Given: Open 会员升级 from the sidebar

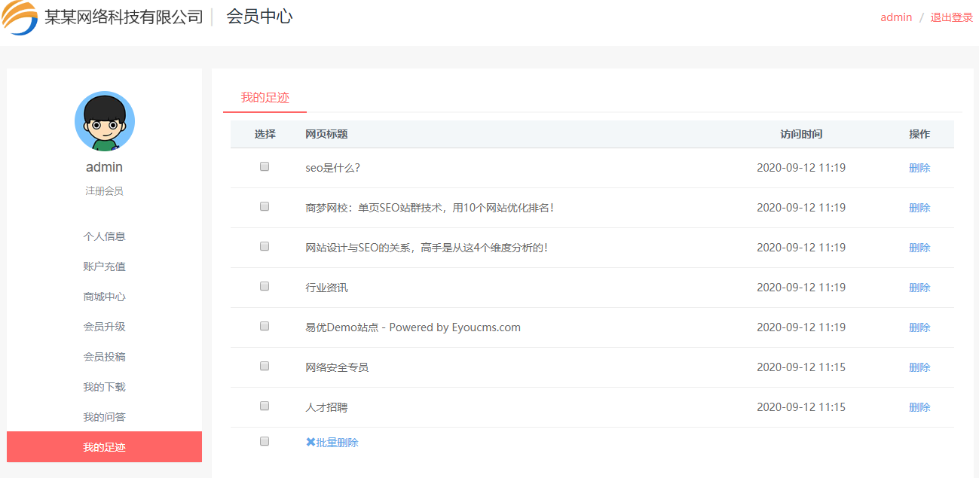Looking at the screenshot, I should pos(104,327).
